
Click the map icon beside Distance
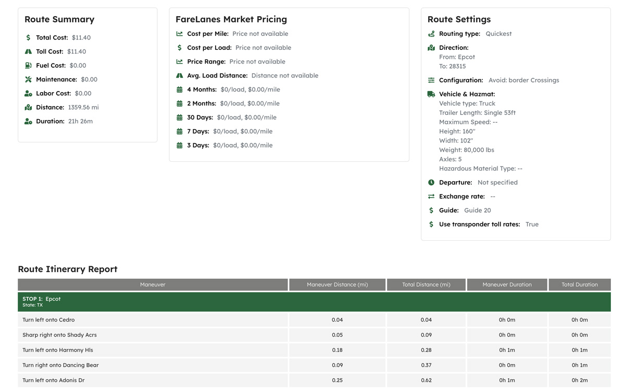pyautogui.click(x=28, y=107)
